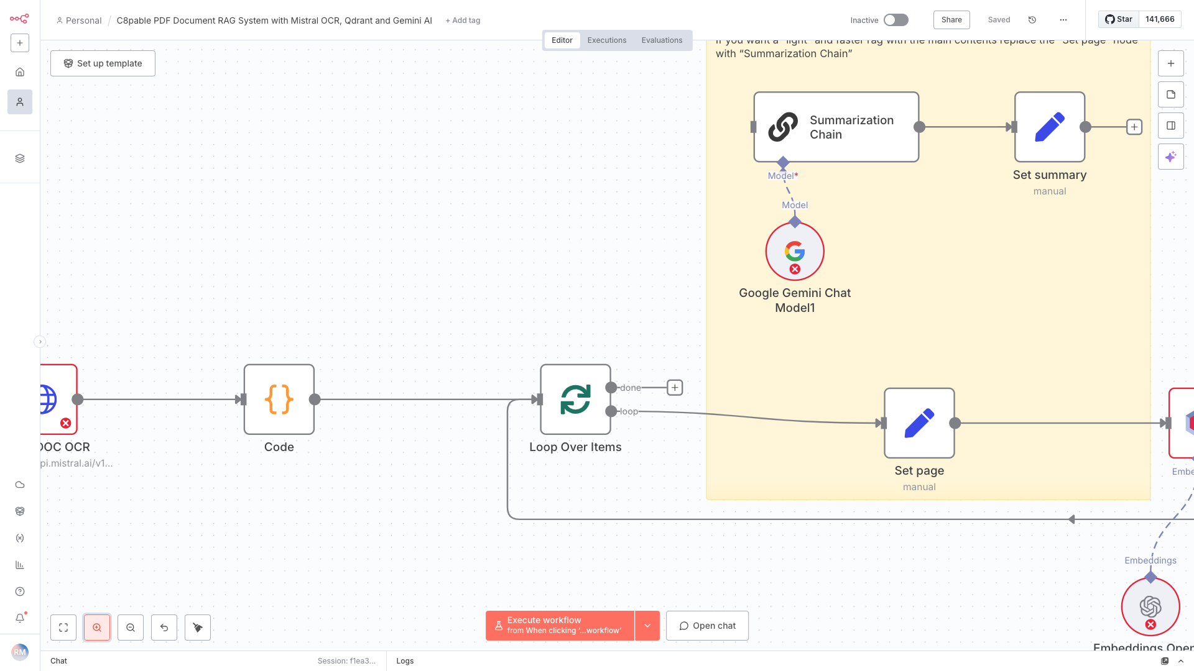Click the add sticky note icon

[x=1171, y=94]
